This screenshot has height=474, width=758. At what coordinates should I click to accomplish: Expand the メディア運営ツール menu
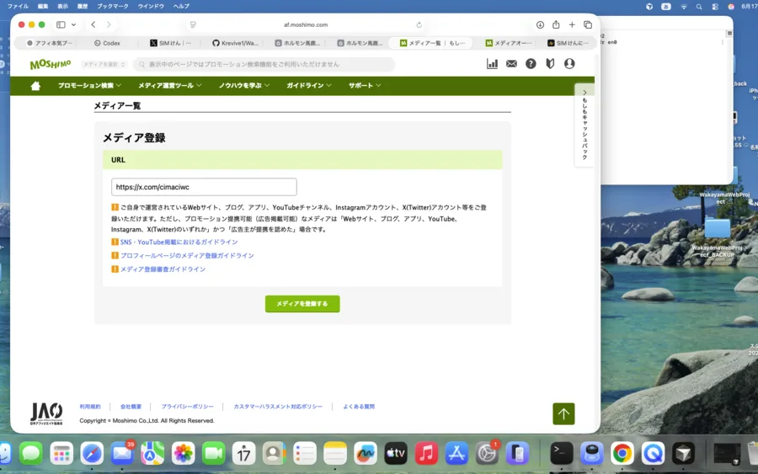point(169,86)
